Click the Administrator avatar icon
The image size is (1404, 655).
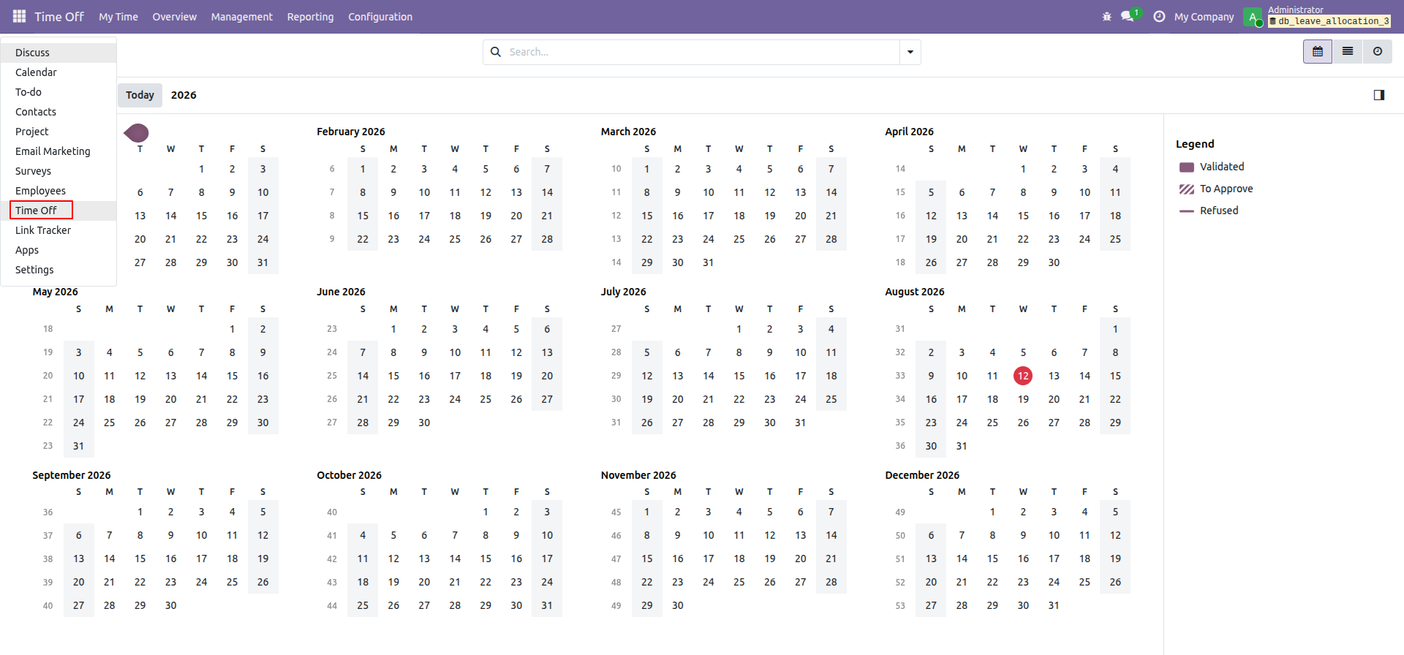[x=1253, y=16]
